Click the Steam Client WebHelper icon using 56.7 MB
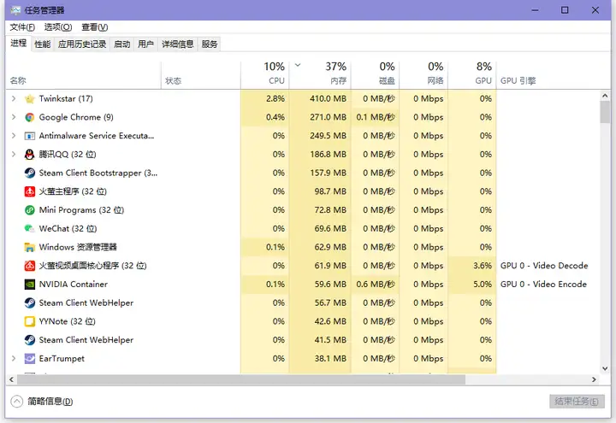The image size is (616, 423). click(30, 303)
